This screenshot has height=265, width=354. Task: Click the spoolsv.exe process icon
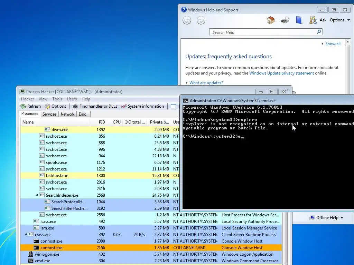[x=41, y=162]
